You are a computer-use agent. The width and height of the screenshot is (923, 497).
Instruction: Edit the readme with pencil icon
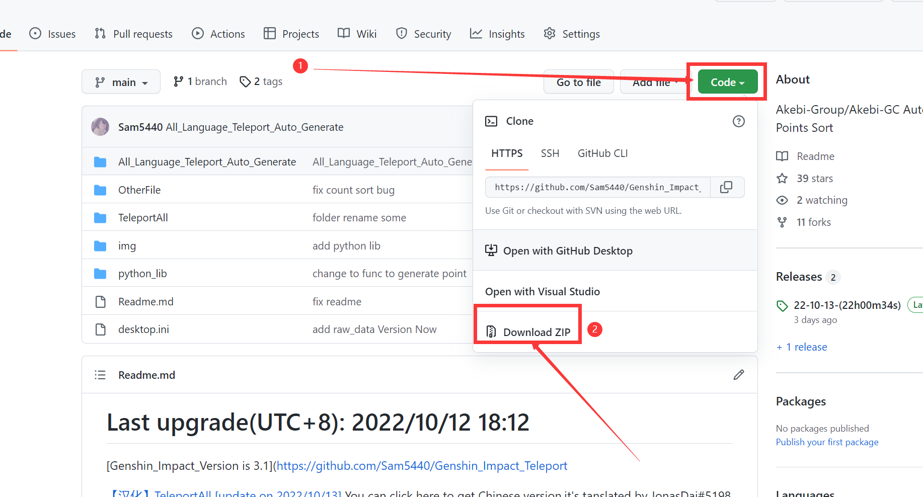pyautogui.click(x=738, y=375)
